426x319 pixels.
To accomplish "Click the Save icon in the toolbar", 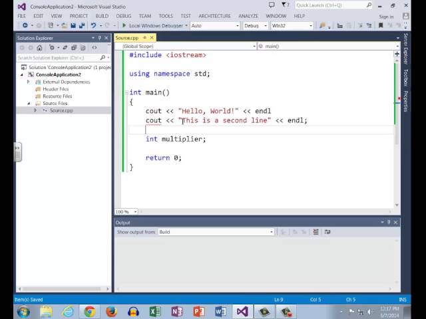I will click(x=73, y=25).
